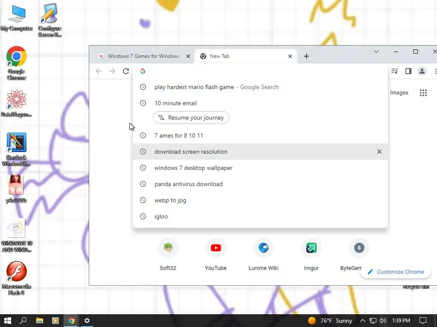This screenshot has height=327, width=437.
Task: Open a new Chrome tab
Action: pyautogui.click(x=306, y=56)
